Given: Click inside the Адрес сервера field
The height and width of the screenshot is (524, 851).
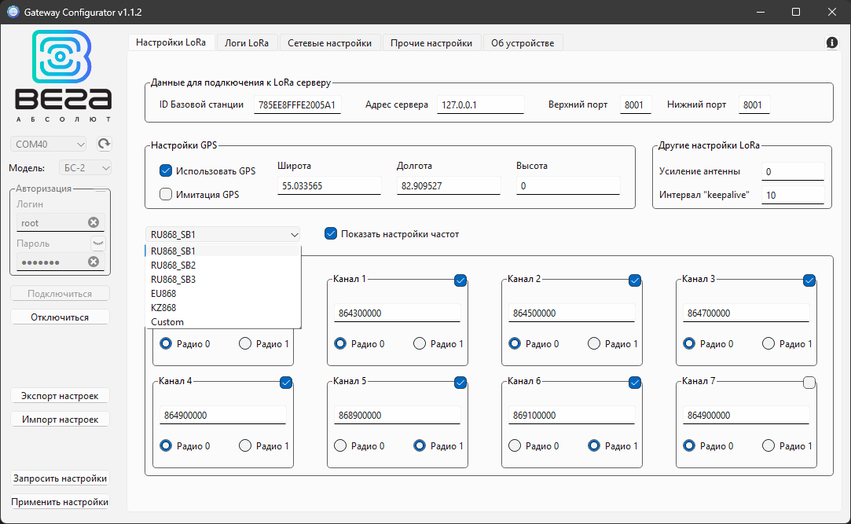Looking at the screenshot, I should [480, 104].
